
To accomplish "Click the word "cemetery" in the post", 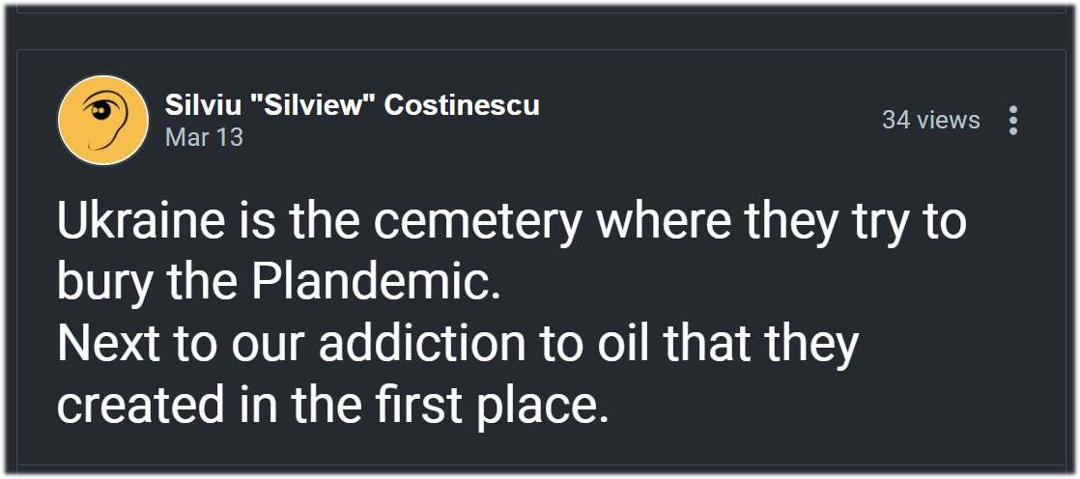I will pos(477,221).
